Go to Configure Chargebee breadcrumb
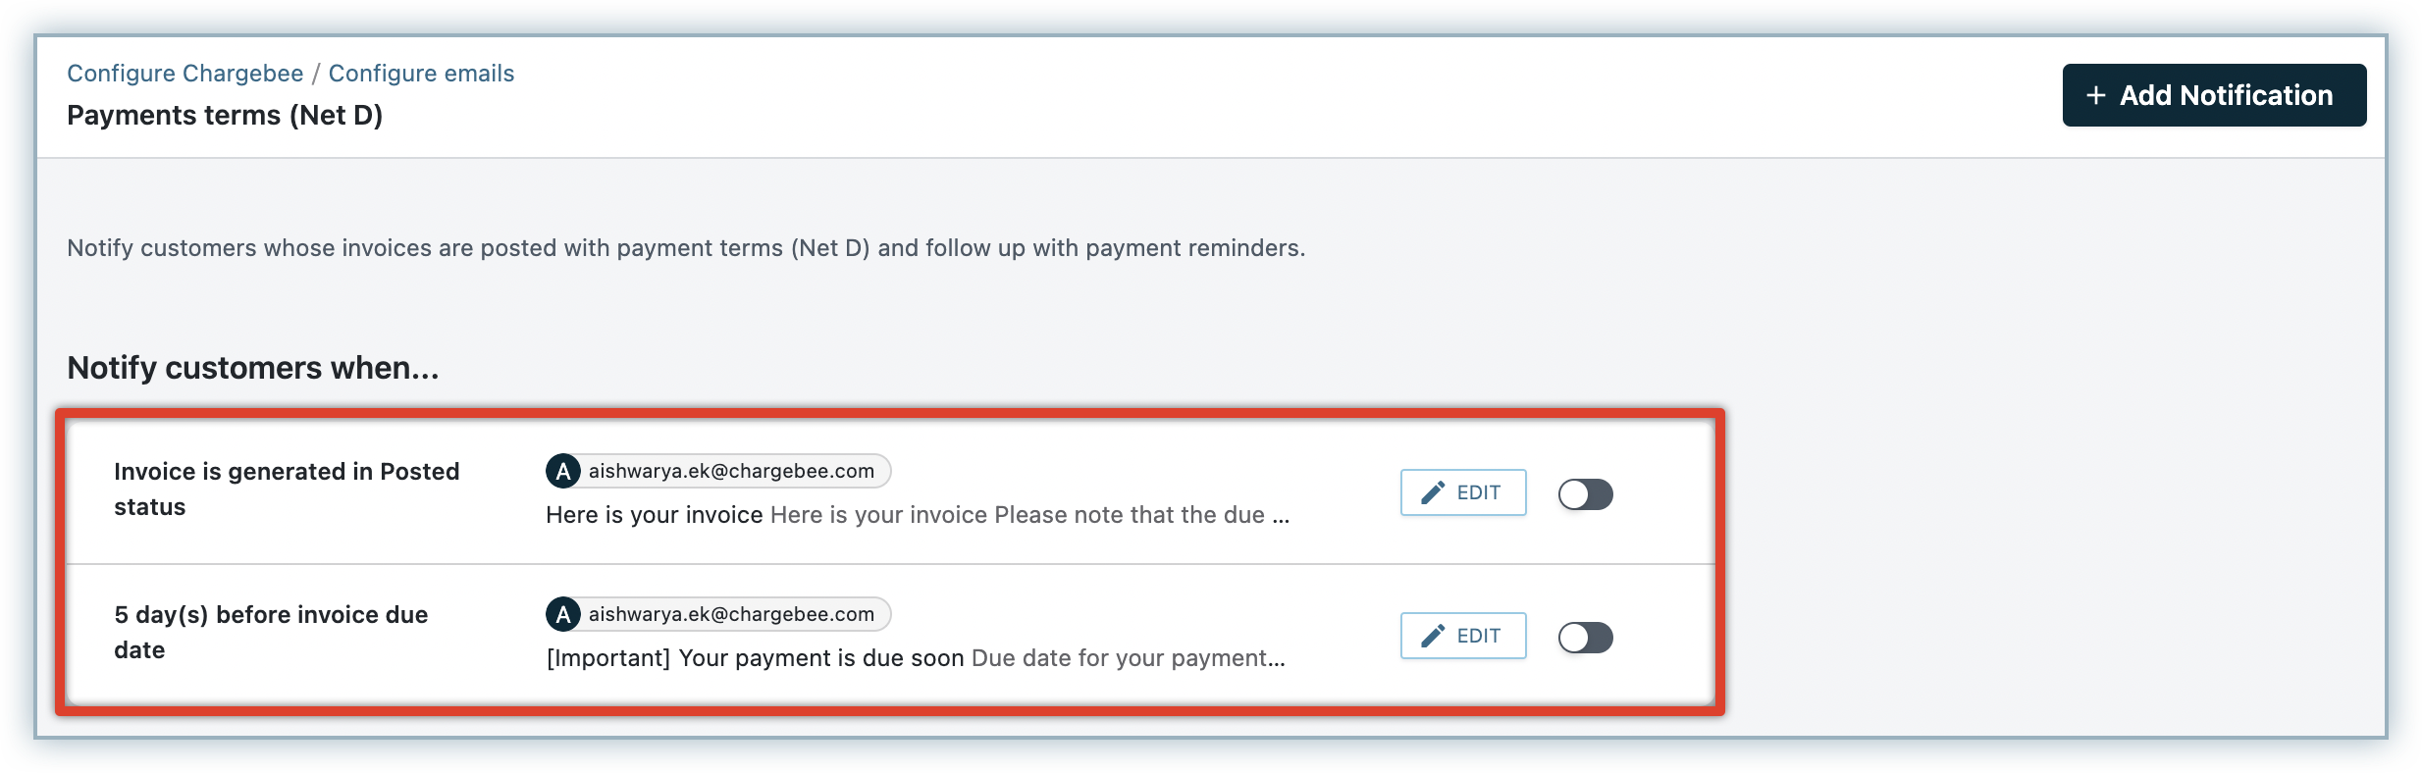 click(184, 74)
